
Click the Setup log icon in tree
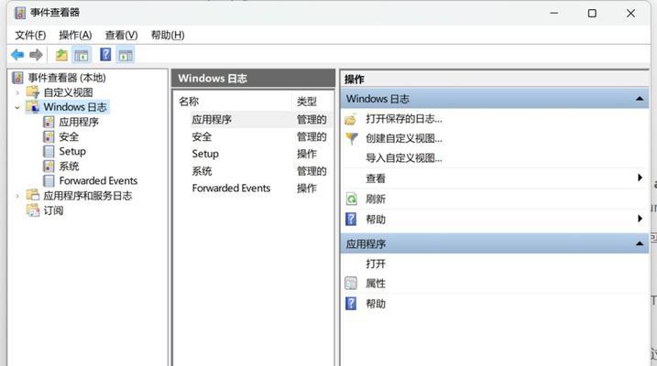(x=49, y=151)
